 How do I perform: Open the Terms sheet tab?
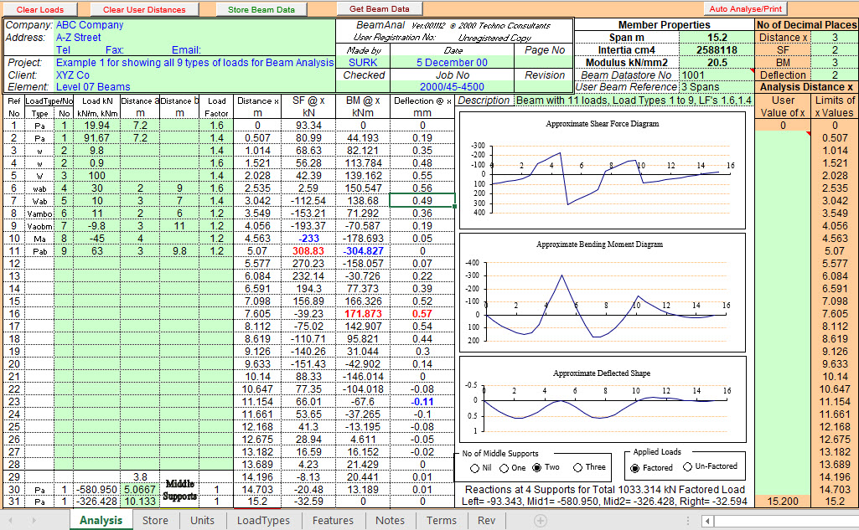(x=442, y=520)
